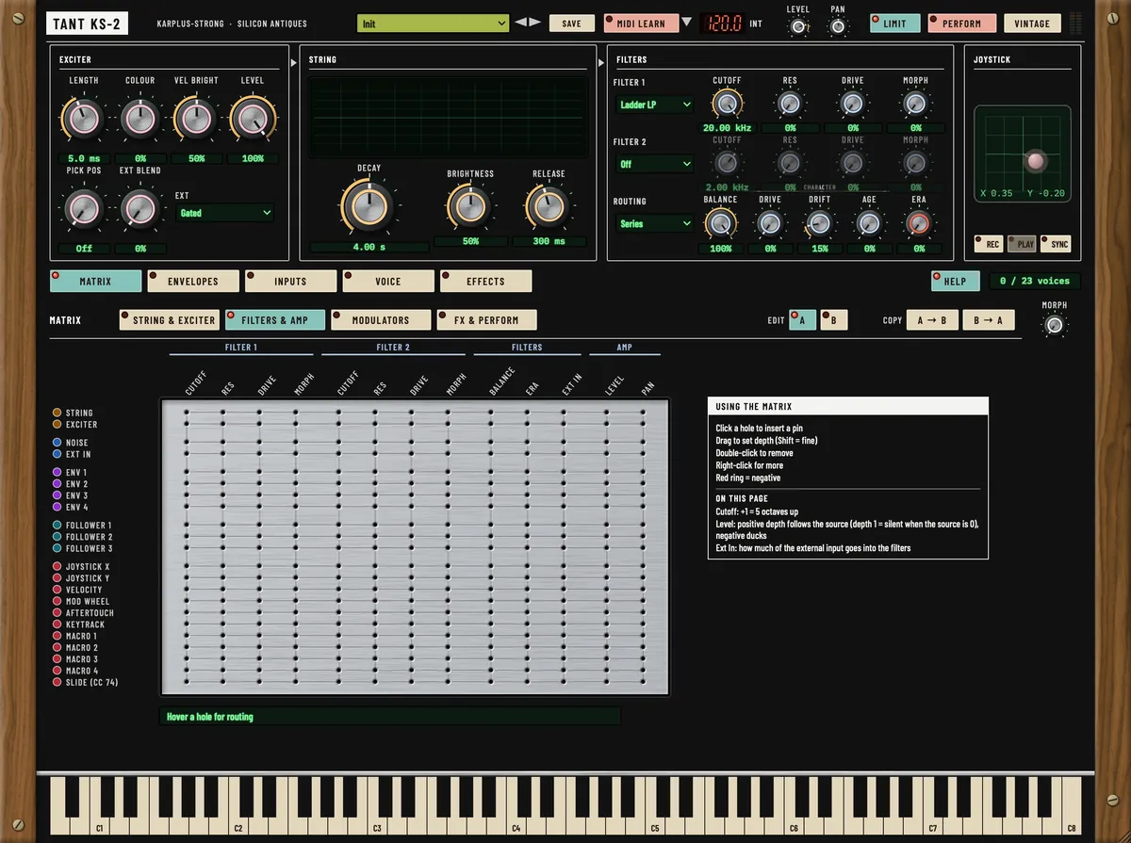1131x843 pixels.
Task: Open the String & Exciter matrix page
Action: click(x=170, y=320)
